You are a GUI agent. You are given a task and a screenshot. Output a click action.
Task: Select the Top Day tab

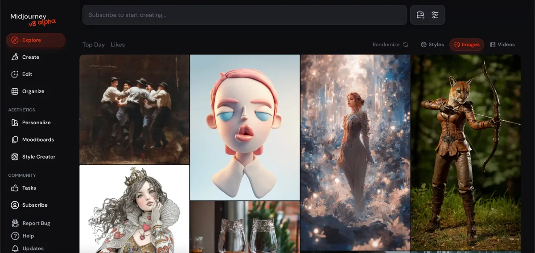pyautogui.click(x=94, y=45)
